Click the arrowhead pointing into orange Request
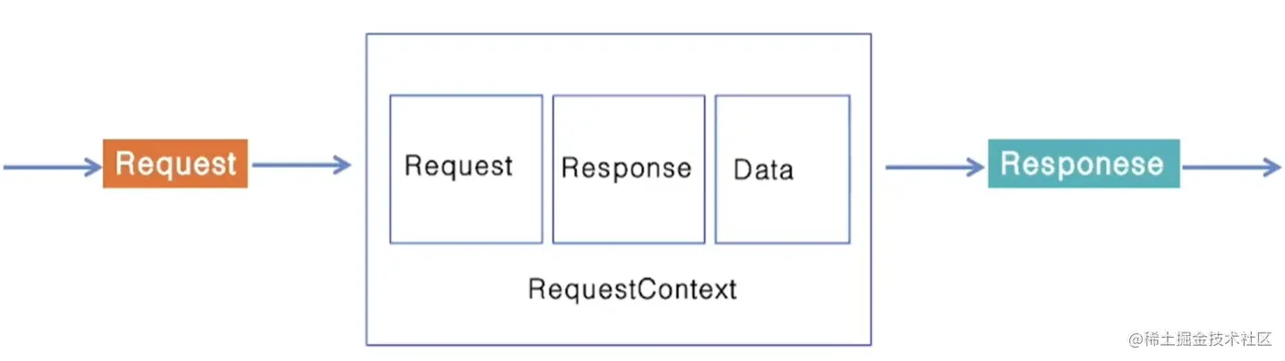 tap(92, 165)
